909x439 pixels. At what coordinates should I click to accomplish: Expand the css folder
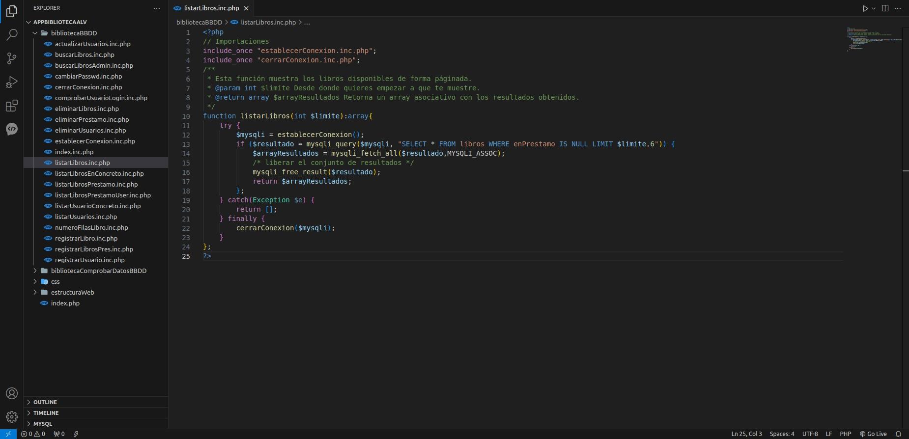coord(96,281)
